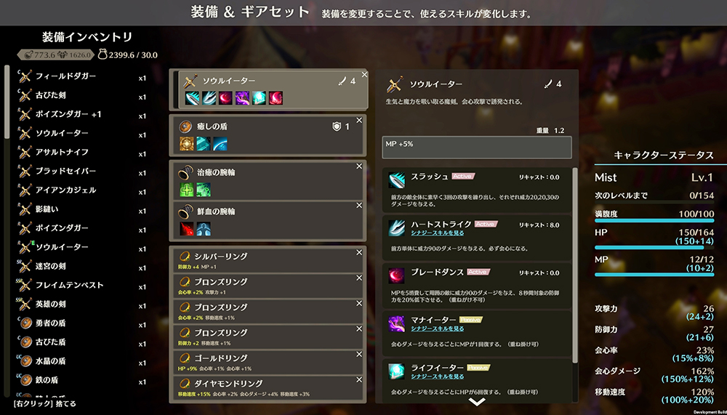The image size is (727, 415).
Task: Remove 癒しの盾 using its X button
Action: [359, 120]
